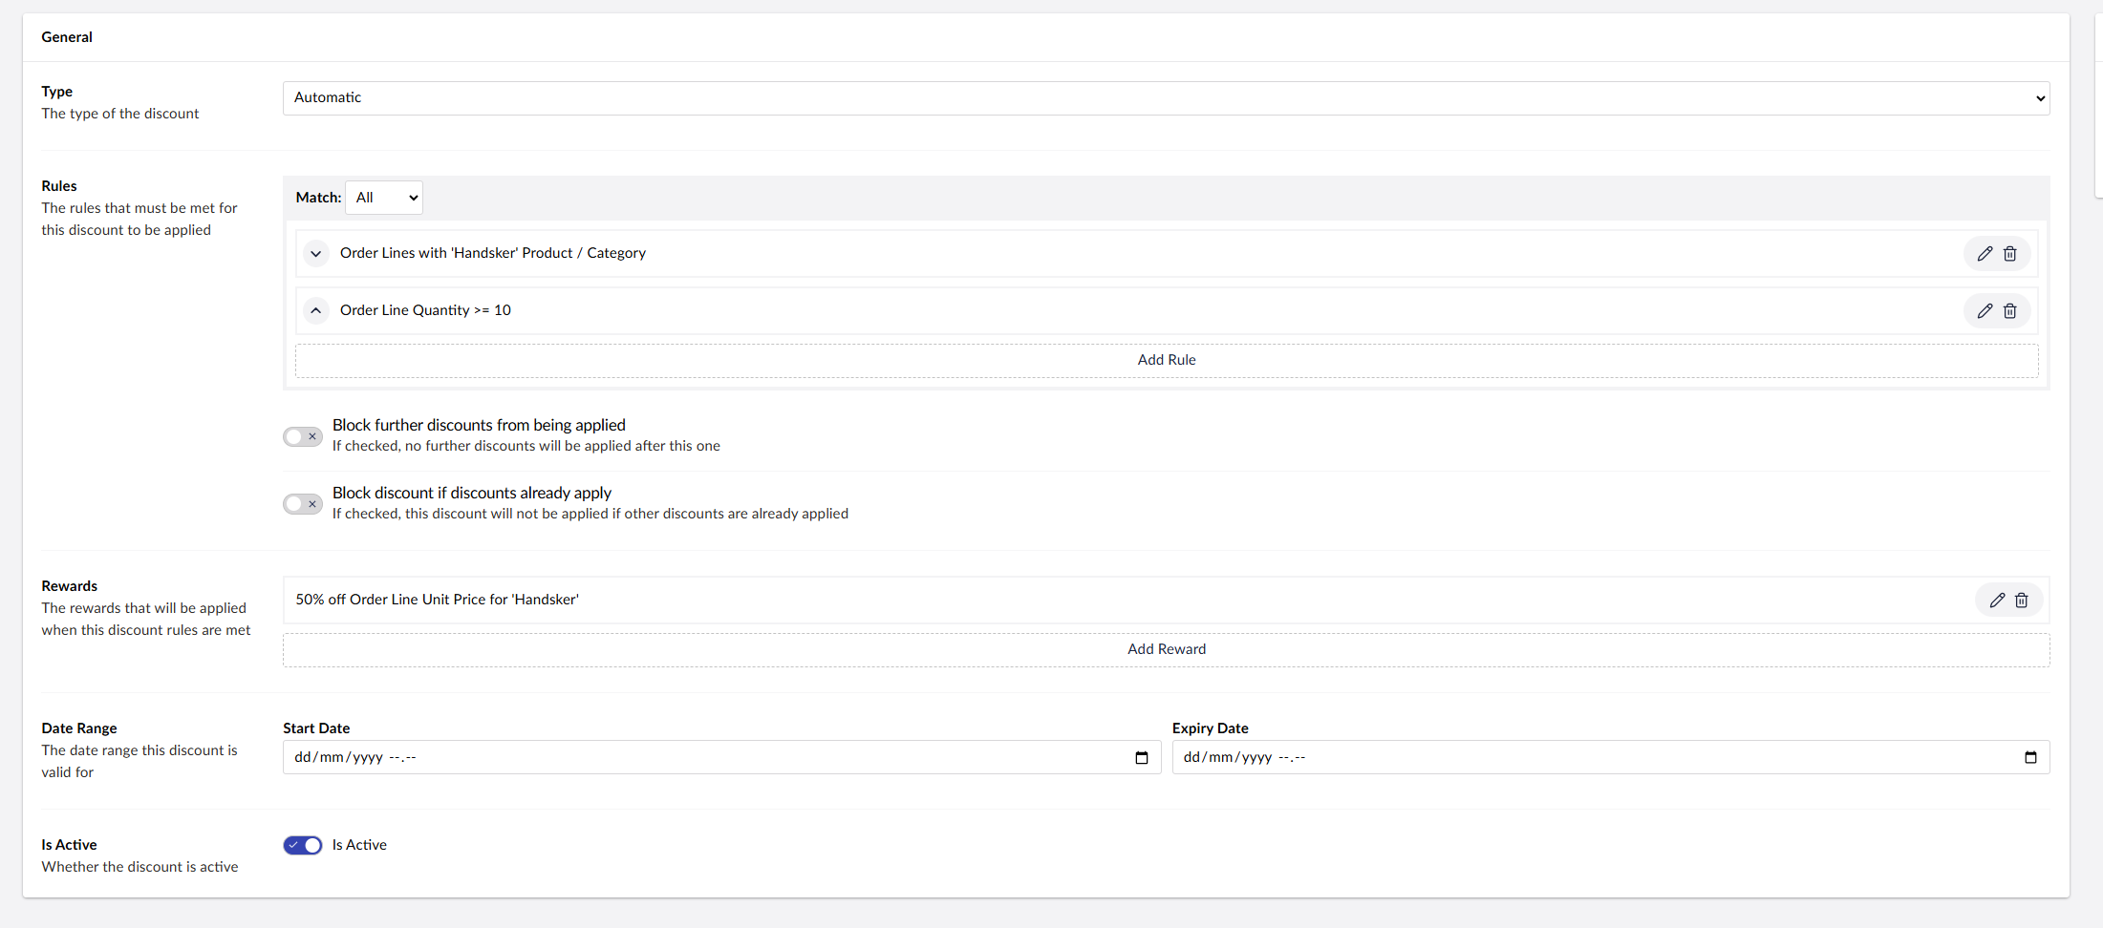The height and width of the screenshot is (928, 2103).
Task: Open the Match rules dropdown
Action: click(x=384, y=198)
